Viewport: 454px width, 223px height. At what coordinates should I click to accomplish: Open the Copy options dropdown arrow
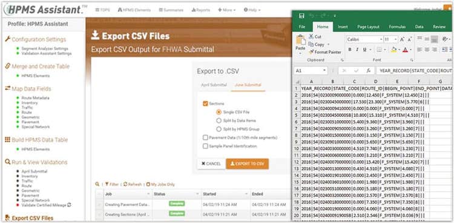pyautogui.click(x=328, y=45)
